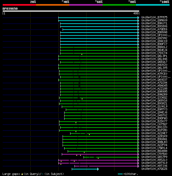Open the UniRef100_A7QI84 label
Viewport: 172px width, 176px height.
click(x=154, y=83)
